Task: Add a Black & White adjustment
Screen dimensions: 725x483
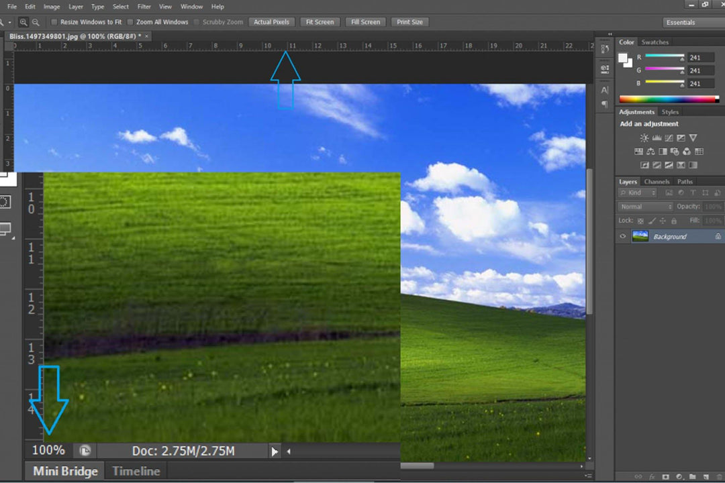Action: [663, 152]
